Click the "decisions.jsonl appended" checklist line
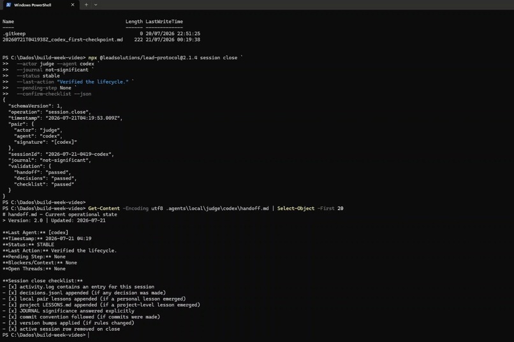Image resolution: width=514 pixels, height=342 pixels. [x=84, y=293]
